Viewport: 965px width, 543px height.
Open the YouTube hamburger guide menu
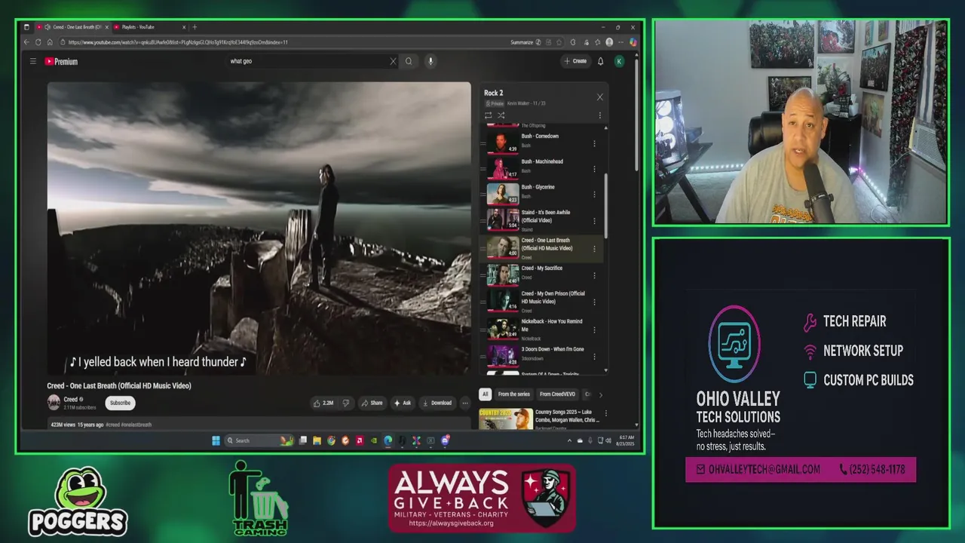pos(33,61)
